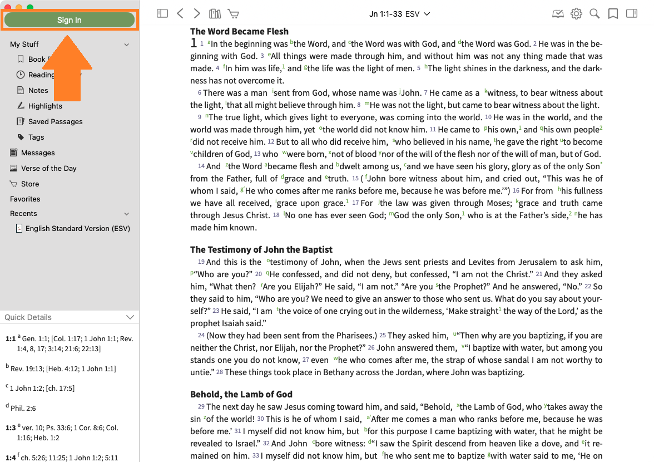Click footnote marker 'a' in verse 1

tap(209, 42)
